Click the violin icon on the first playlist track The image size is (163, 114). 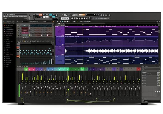(x=60, y=31)
